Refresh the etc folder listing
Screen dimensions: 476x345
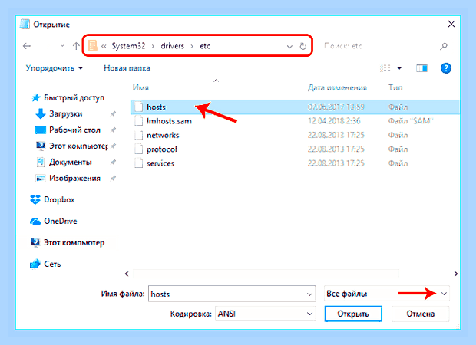303,46
